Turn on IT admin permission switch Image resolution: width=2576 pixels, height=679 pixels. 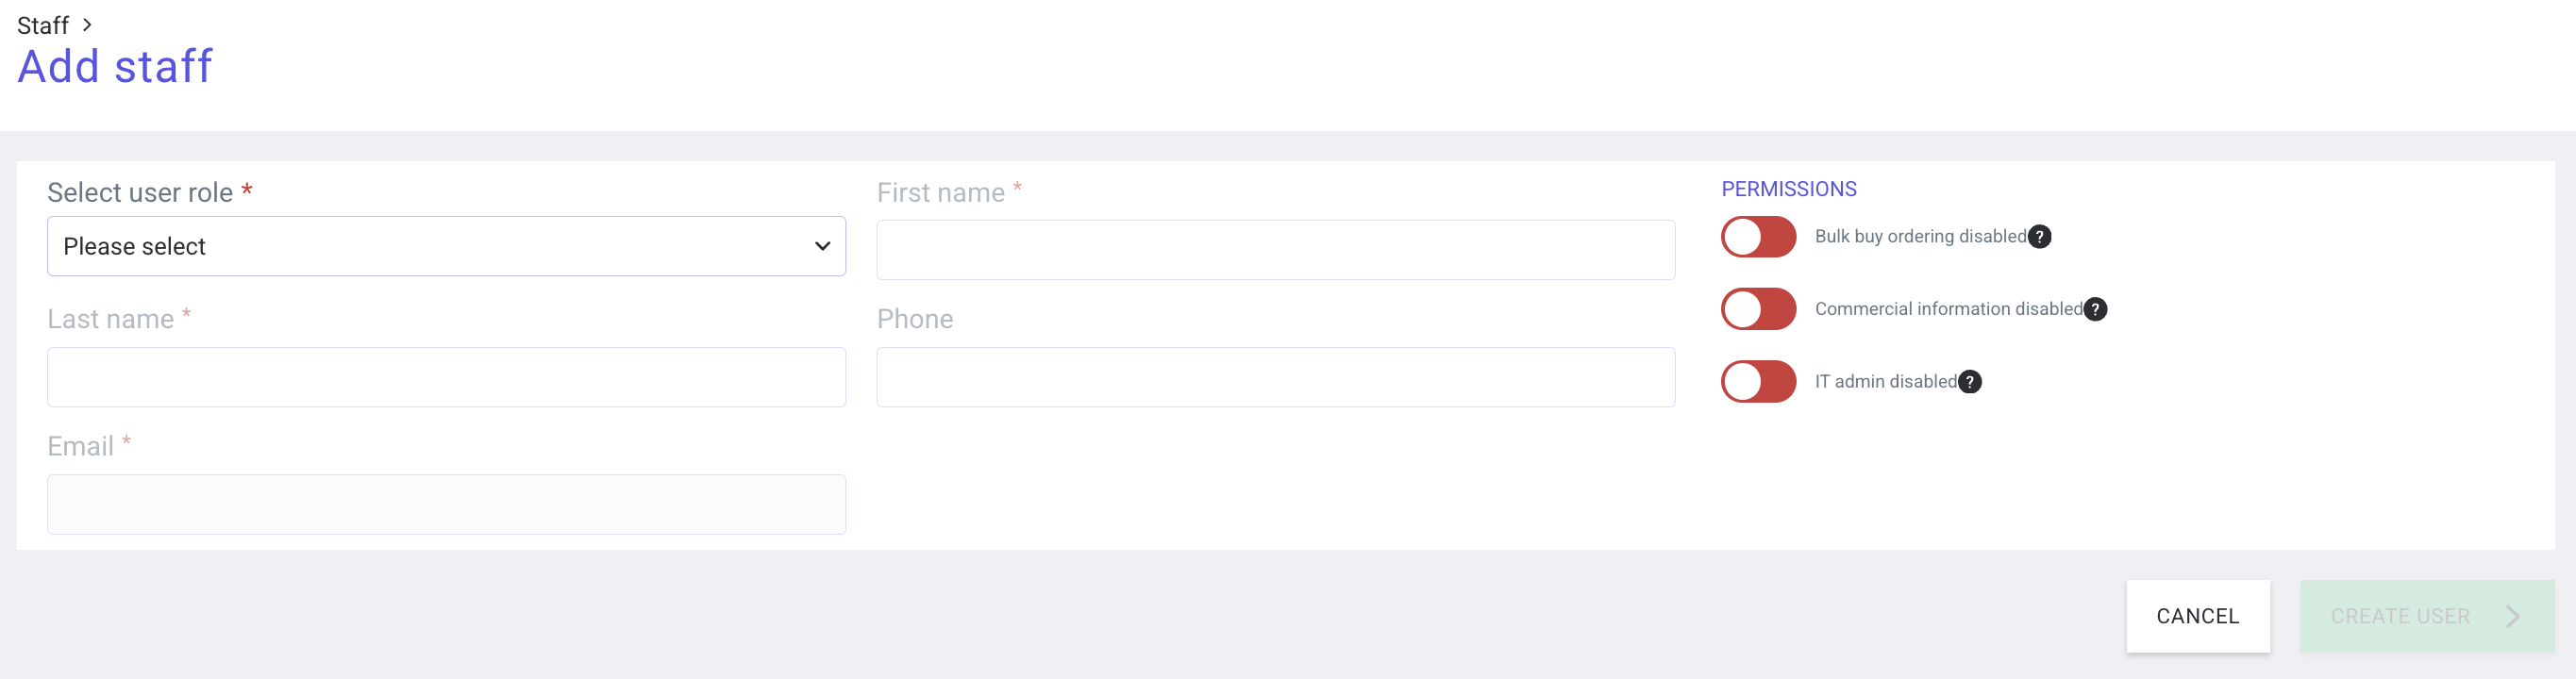point(1757,382)
